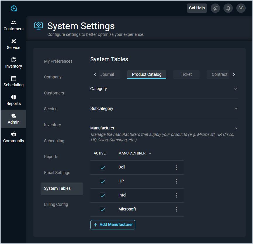Open the three-dot menu for HP
This screenshot has height=244, width=253.
coord(177,181)
